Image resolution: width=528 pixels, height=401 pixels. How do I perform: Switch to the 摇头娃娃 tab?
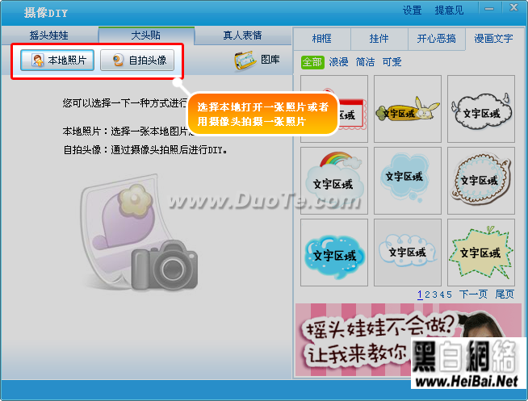[49, 36]
